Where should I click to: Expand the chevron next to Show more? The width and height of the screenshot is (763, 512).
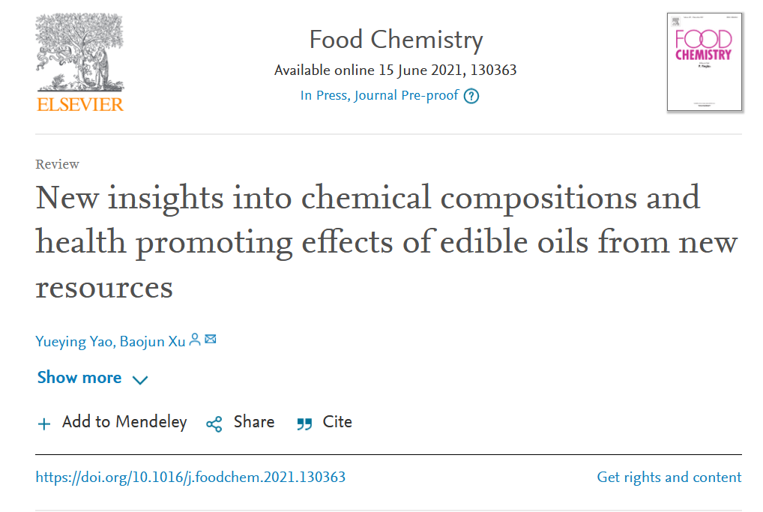coord(140,379)
